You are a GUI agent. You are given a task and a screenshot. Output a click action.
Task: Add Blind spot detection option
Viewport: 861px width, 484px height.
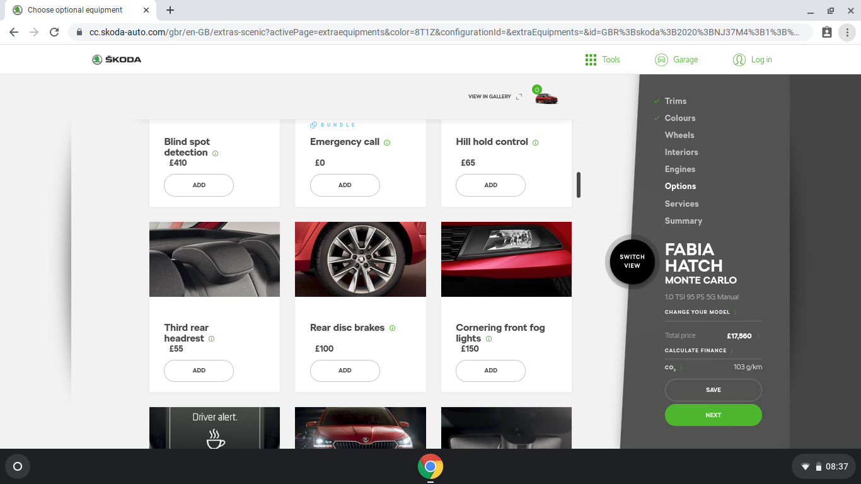click(199, 185)
